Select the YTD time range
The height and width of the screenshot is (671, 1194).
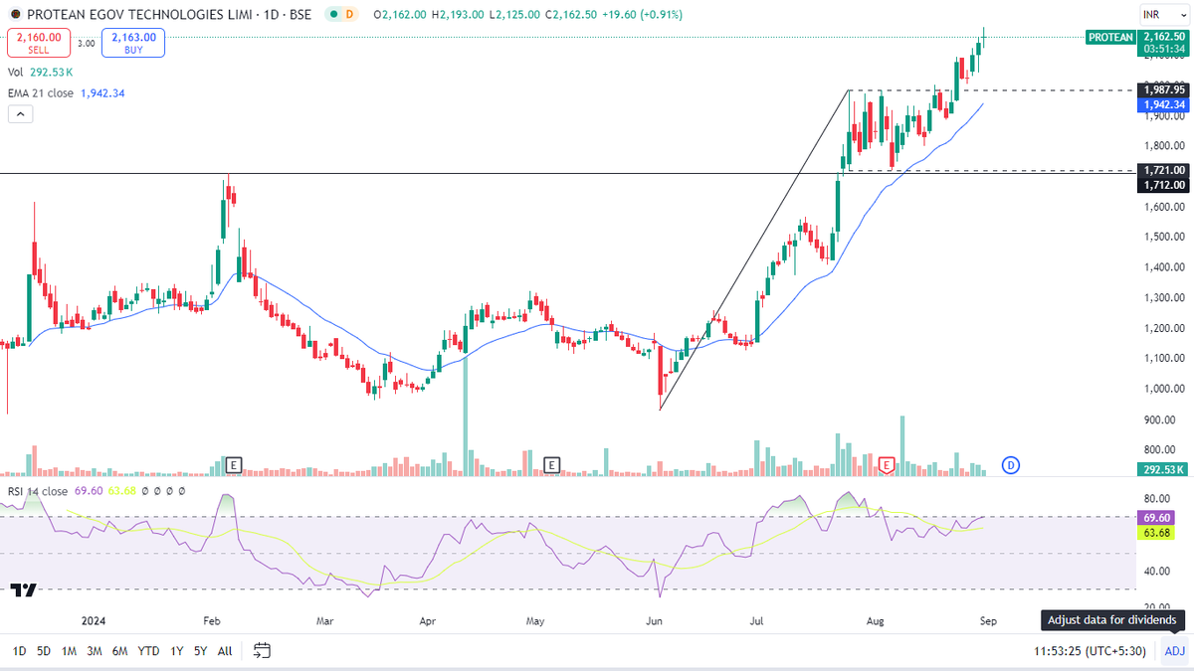149,651
